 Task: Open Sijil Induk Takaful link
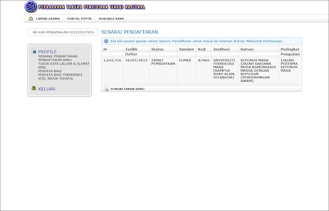coord(56,79)
